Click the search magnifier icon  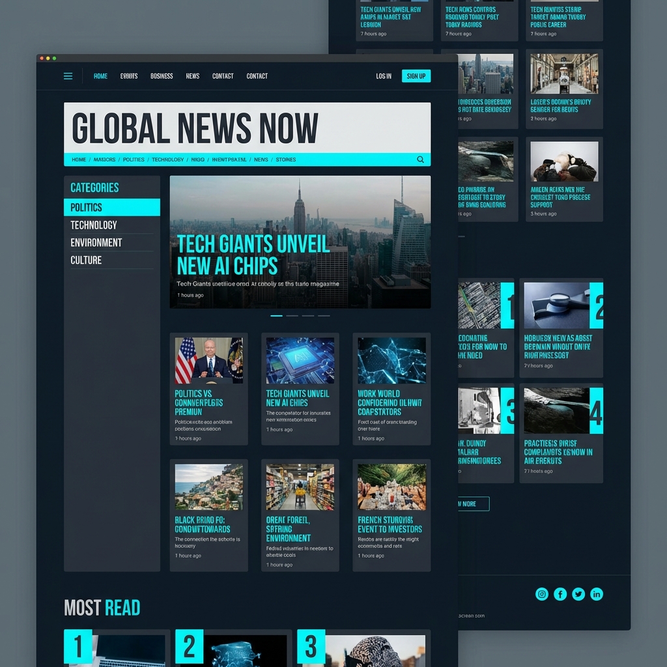click(421, 159)
